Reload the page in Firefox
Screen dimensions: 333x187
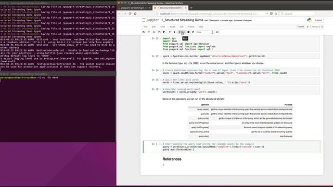[x=130, y=14]
